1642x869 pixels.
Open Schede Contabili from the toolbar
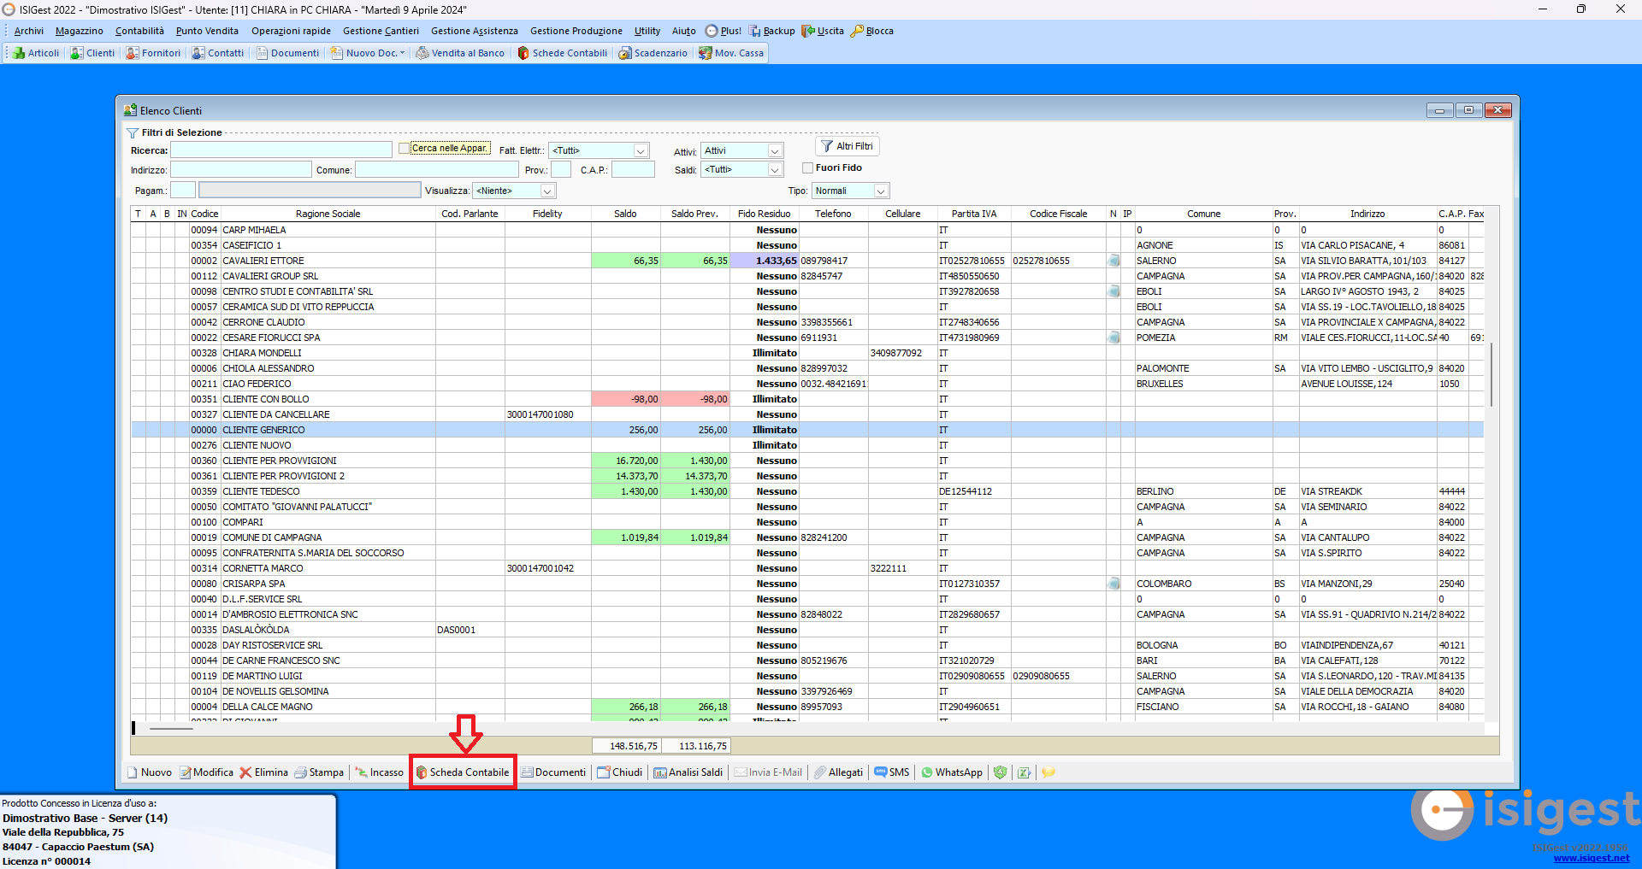(562, 52)
